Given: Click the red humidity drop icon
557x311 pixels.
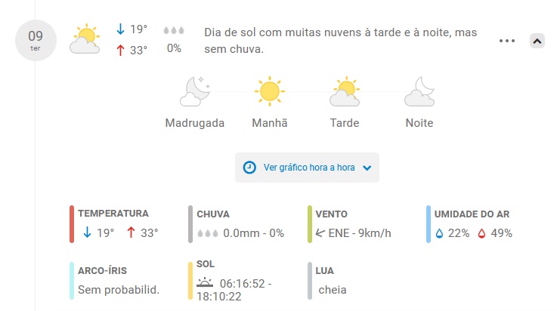Looking at the screenshot, I should point(481,233).
